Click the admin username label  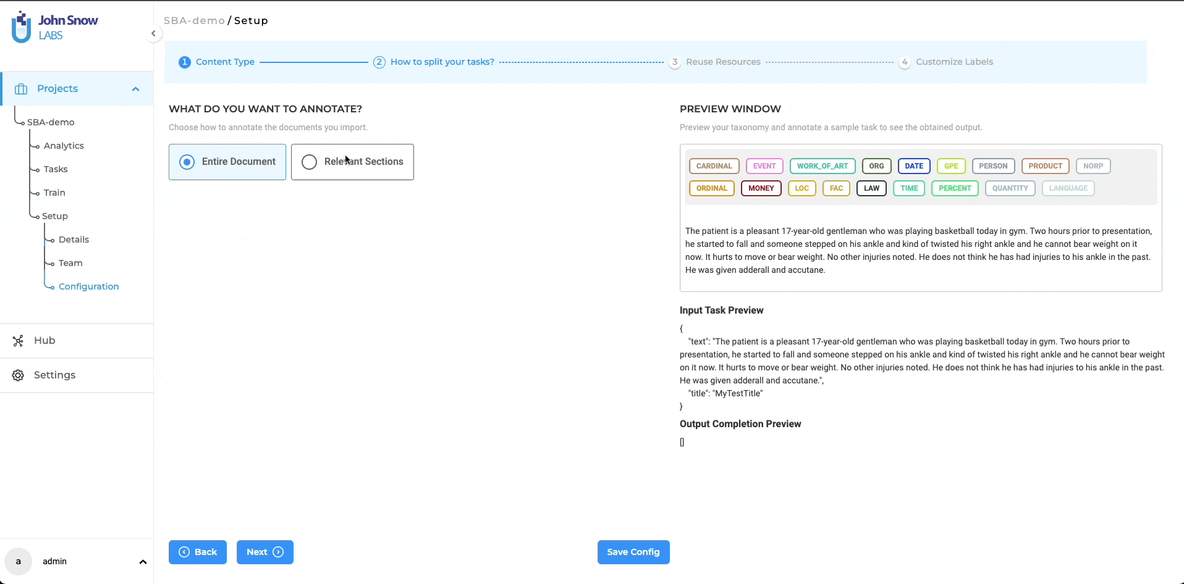[54, 561]
